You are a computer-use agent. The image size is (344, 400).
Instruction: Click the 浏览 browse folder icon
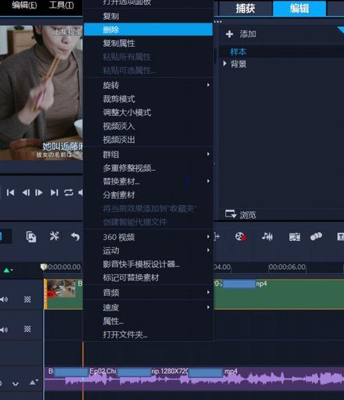pos(230,214)
